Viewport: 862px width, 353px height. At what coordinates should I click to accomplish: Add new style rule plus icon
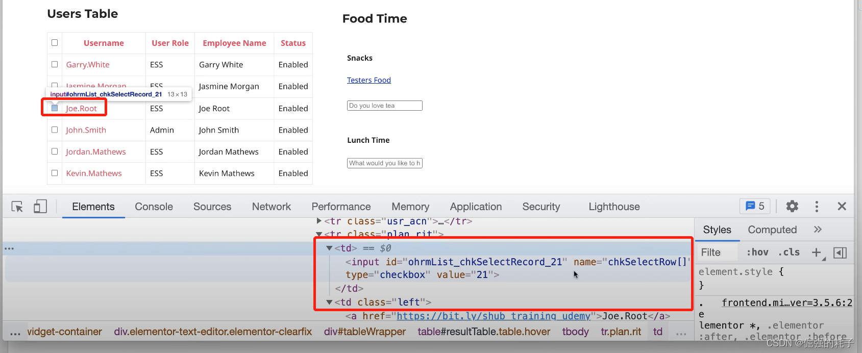pyautogui.click(x=817, y=253)
